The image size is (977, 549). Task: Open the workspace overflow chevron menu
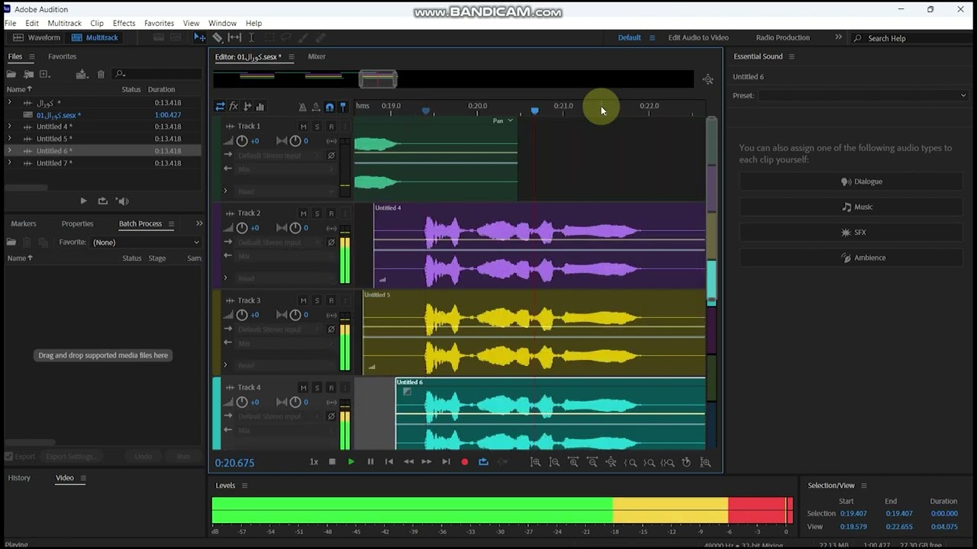[838, 37]
